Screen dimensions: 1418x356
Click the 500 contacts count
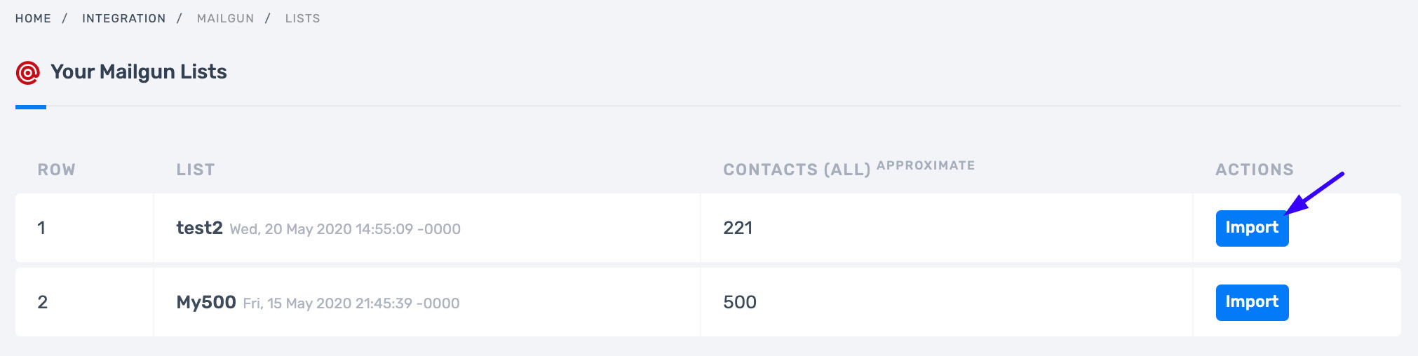[740, 302]
